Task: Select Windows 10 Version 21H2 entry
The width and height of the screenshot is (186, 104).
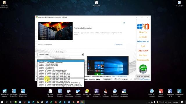Action: tap(61, 70)
